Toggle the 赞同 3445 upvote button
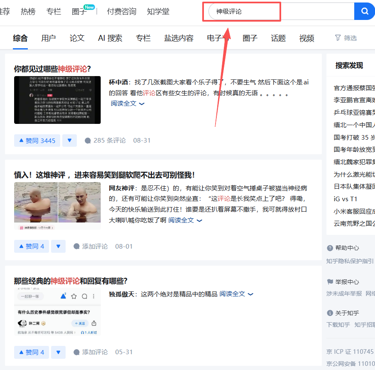 37,140
